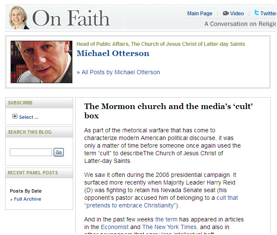Click the On Faith logo title
This screenshot has width=277, height=235.
pos(71,18)
